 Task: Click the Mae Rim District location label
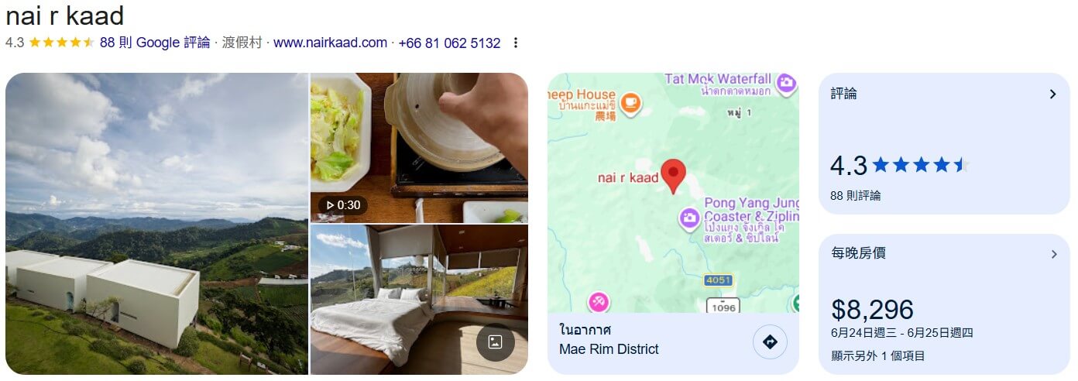click(x=609, y=349)
